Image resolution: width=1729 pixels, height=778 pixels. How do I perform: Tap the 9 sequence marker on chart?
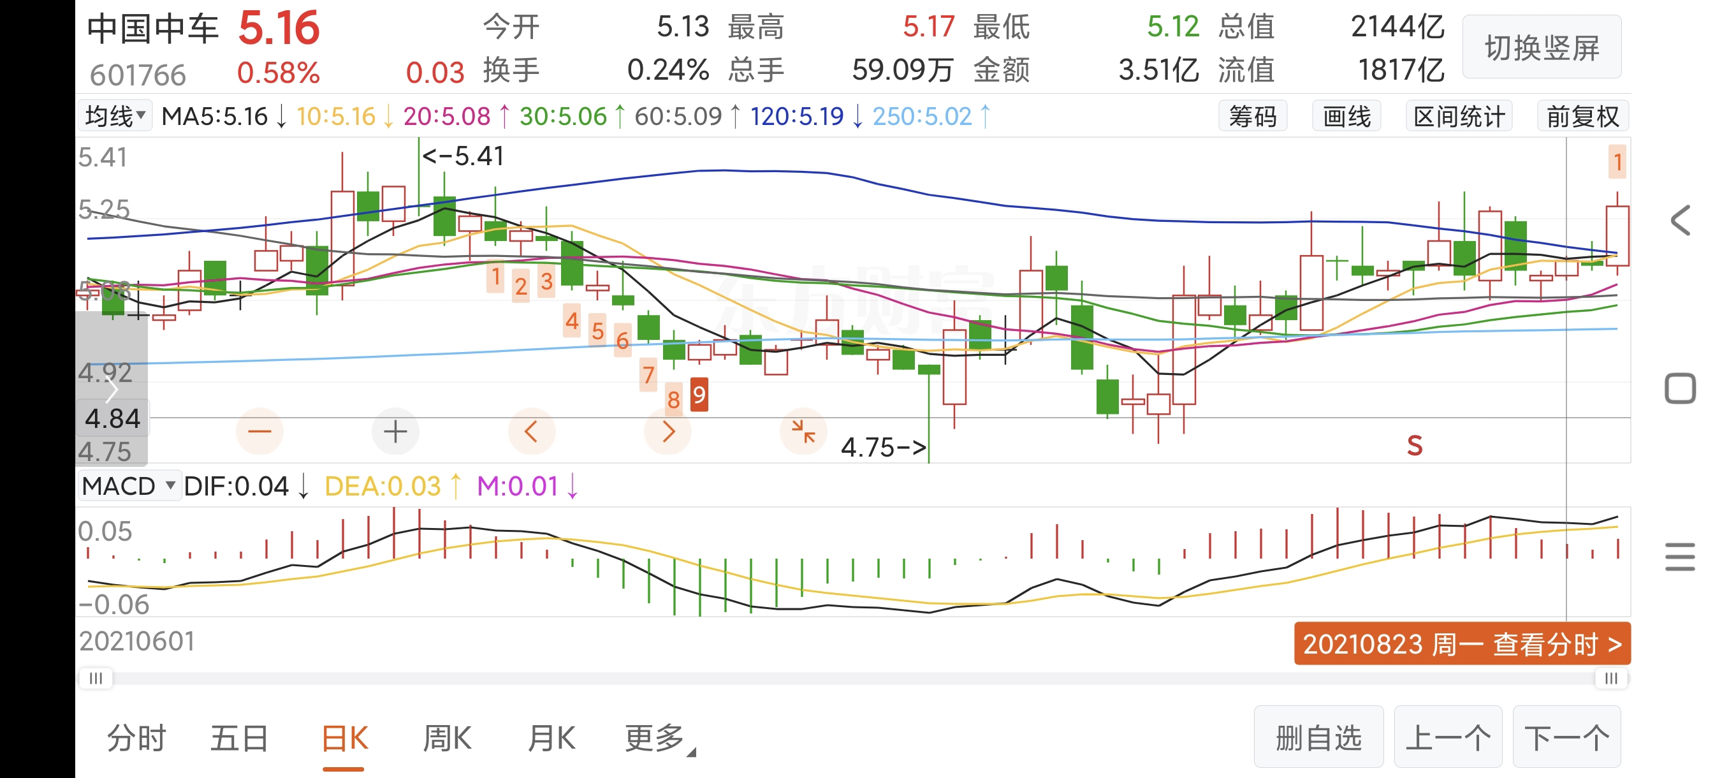[x=699, y=395]
